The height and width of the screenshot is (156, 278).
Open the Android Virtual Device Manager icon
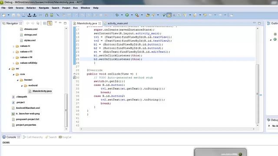pos(52,15)
